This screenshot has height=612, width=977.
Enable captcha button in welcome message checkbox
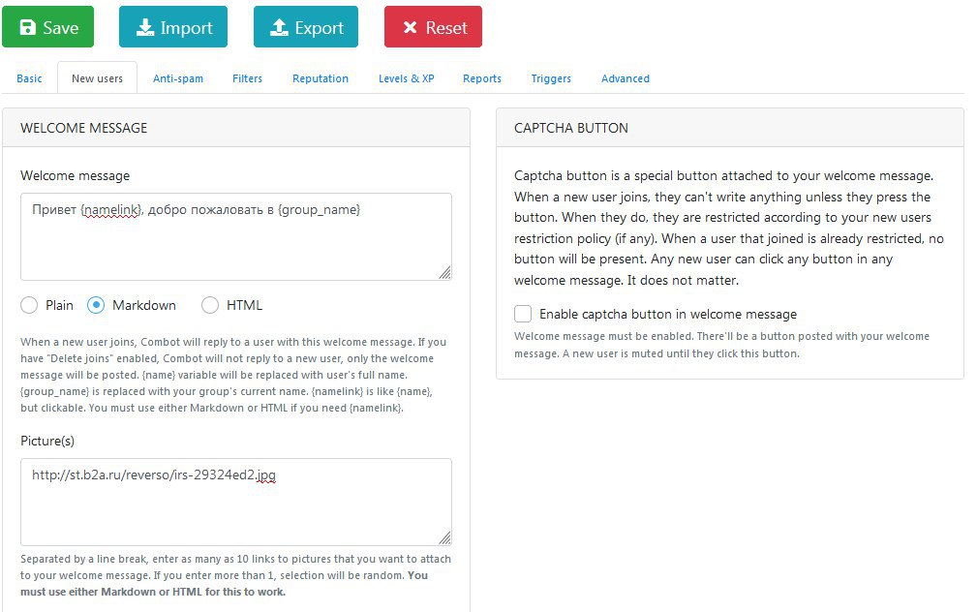523,314
